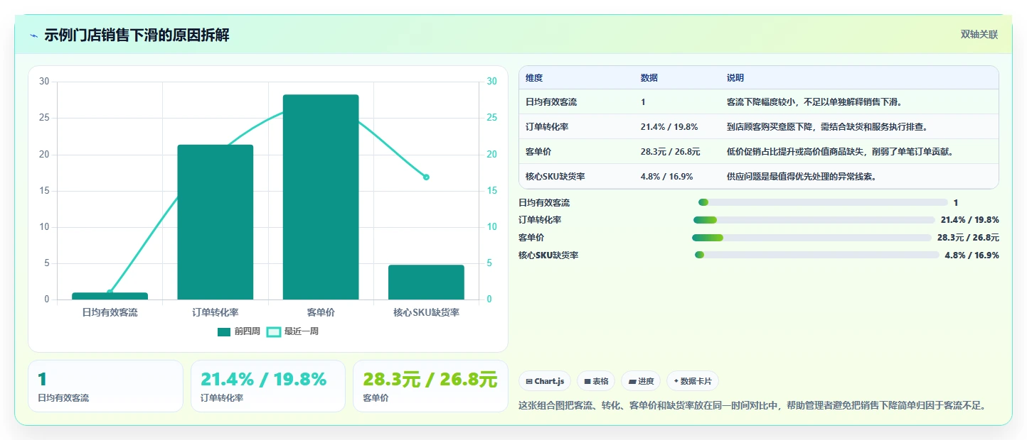
Task: Click the 表格 tag icon
Action: click(x=587, y=381)
